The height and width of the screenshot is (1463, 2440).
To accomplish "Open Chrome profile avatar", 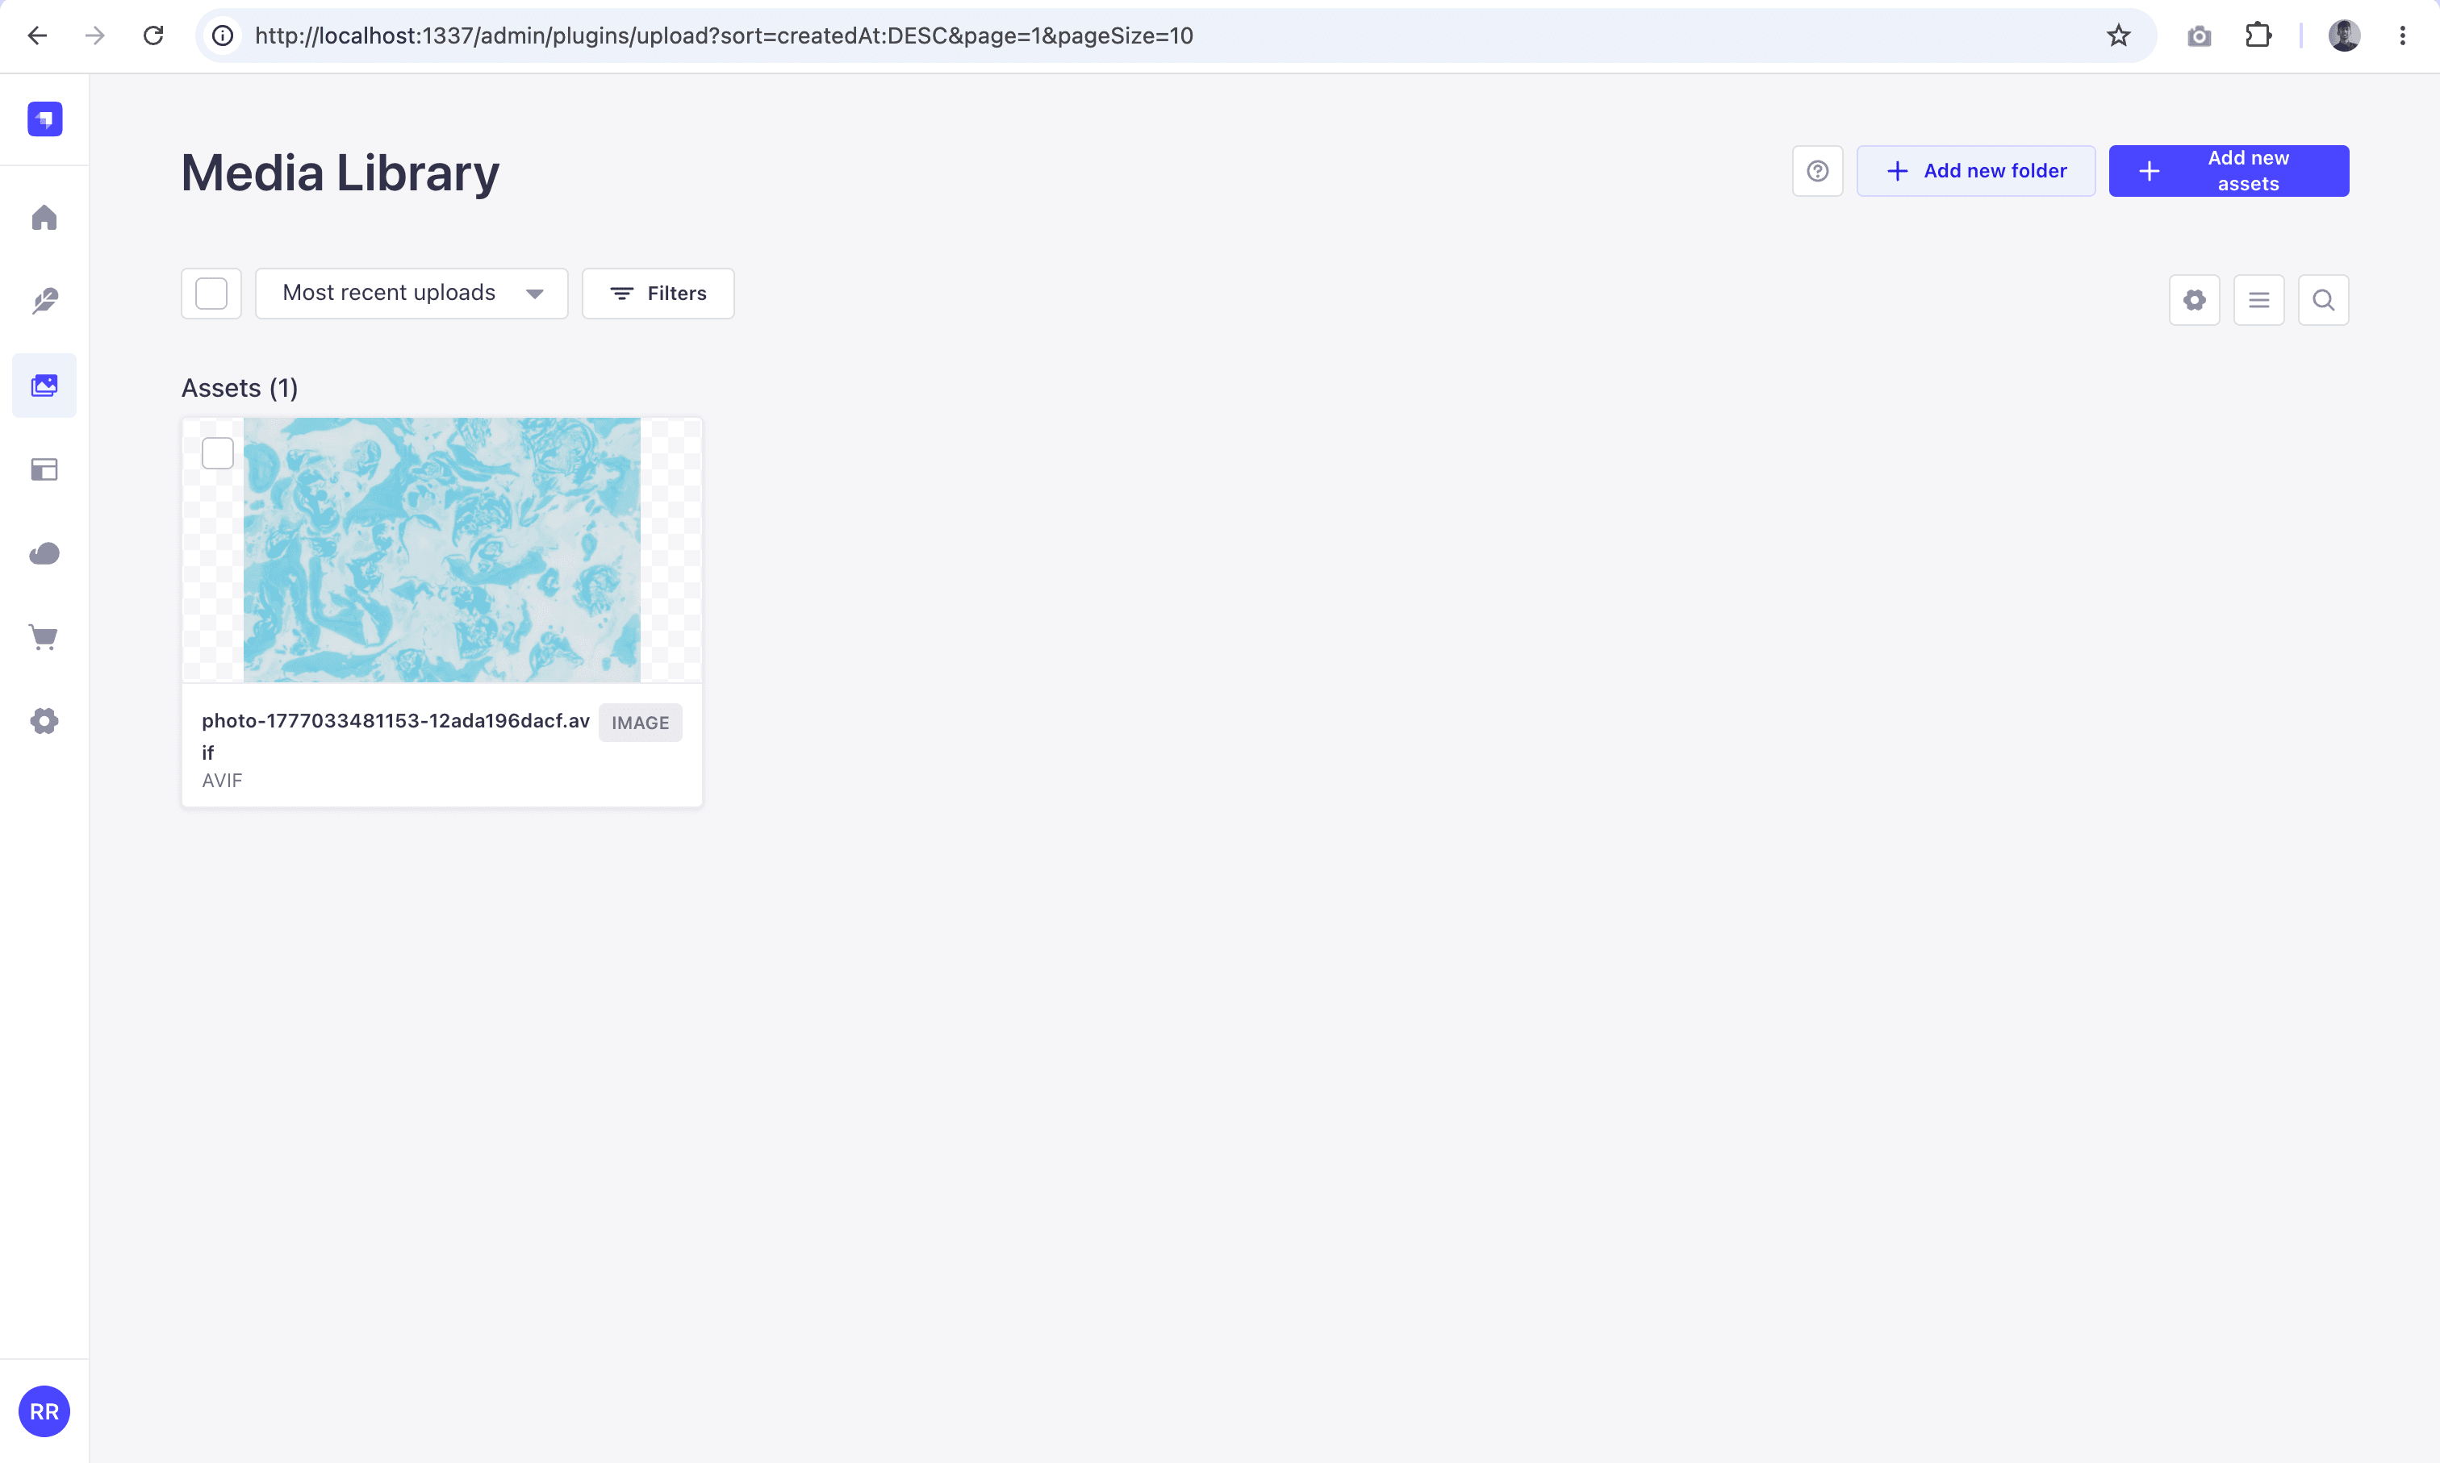I will [2344, 35].
